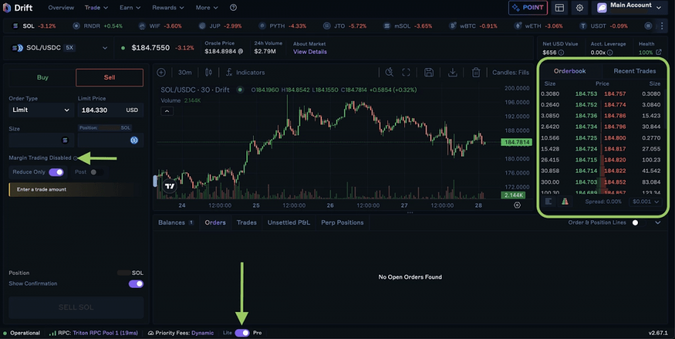Click the Triton RPC Pool 1 link
The width and height of the screenshot is (675, 339).
click(105, 333)
